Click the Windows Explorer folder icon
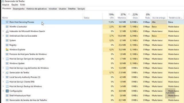This screenshot has width=184, height=103. click(x=7, y=49)
